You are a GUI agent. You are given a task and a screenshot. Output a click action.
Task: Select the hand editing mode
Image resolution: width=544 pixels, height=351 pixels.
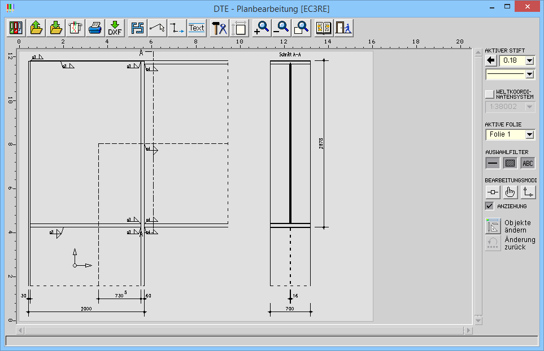[x=510, y=192]
